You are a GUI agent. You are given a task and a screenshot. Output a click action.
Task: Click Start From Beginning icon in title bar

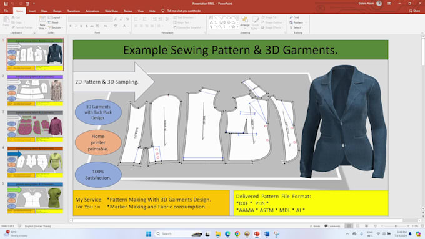click(27, 4)
